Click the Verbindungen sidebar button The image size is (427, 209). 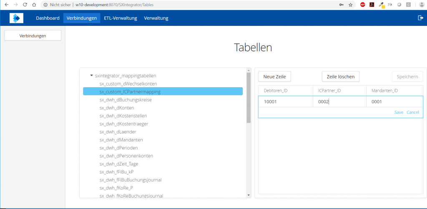(33, 36)
